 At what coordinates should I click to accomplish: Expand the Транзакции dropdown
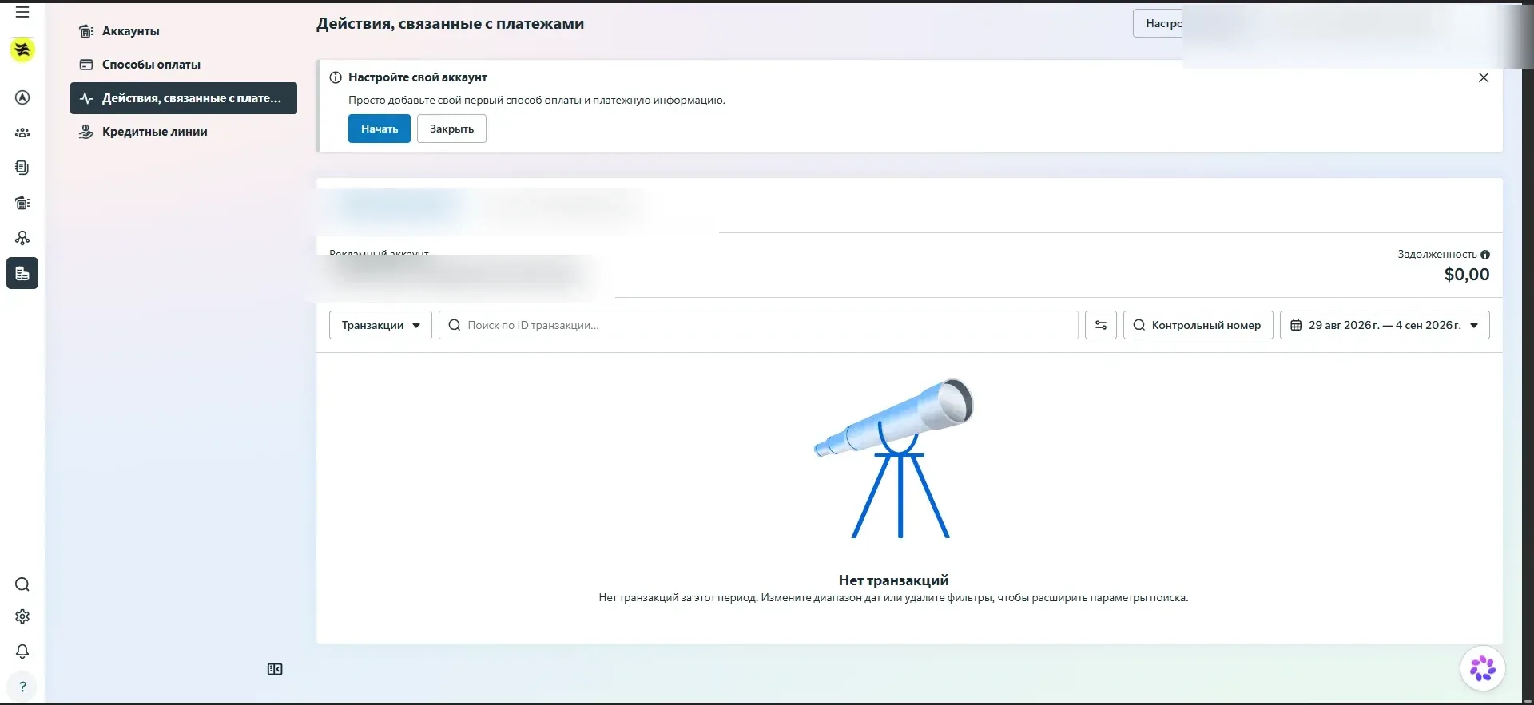point(380,325)
